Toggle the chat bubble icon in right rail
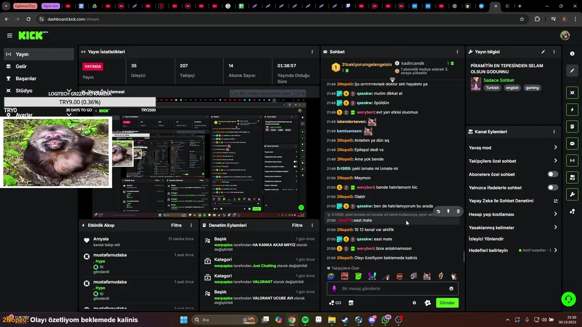The height and width of the screenshot is (327, 582). pos(572,144)
